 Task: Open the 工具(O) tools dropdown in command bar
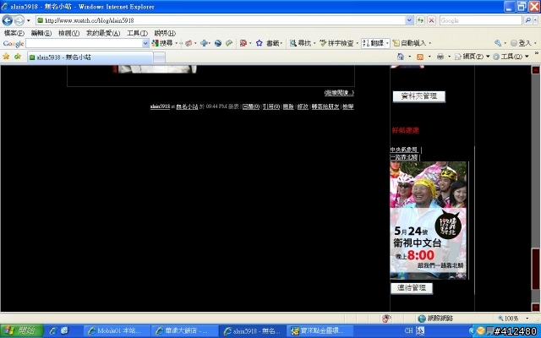511,57
